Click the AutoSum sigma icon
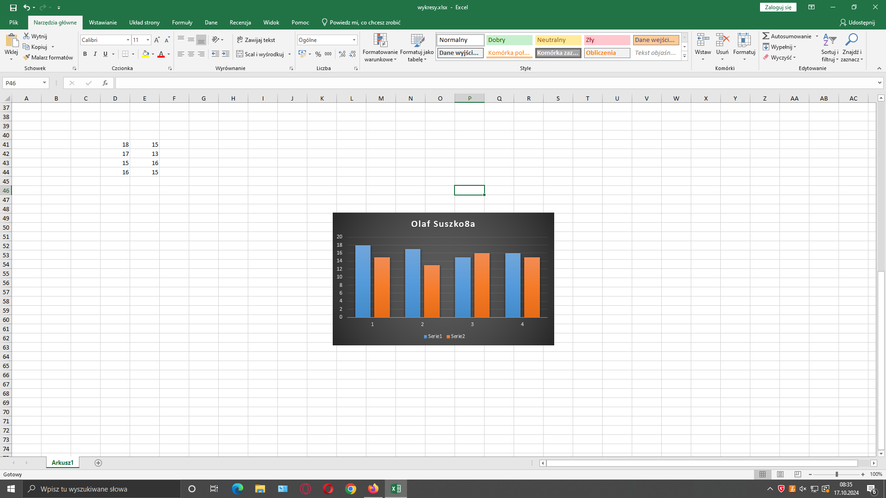 click(x=766, y=36)
